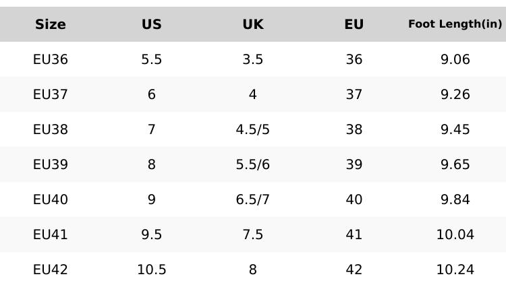Click the UK 7.5 value cell
This screenshot has width=506, height=287.
tap(253, 234)
